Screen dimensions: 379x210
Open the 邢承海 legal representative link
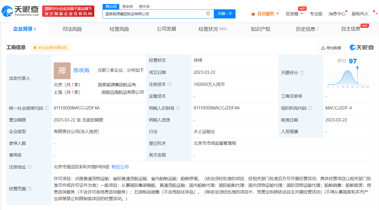coord(81,70)
